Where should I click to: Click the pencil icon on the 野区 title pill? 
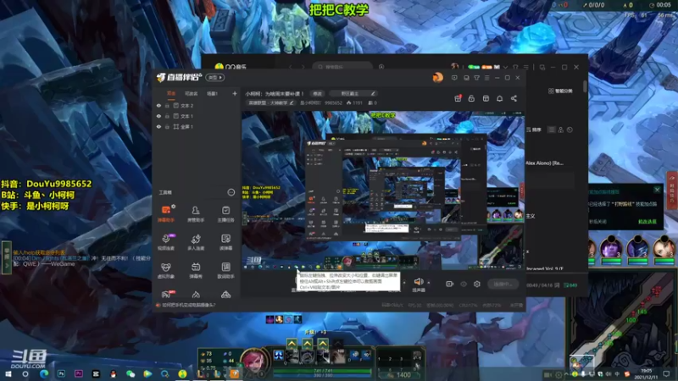point(373,93)
